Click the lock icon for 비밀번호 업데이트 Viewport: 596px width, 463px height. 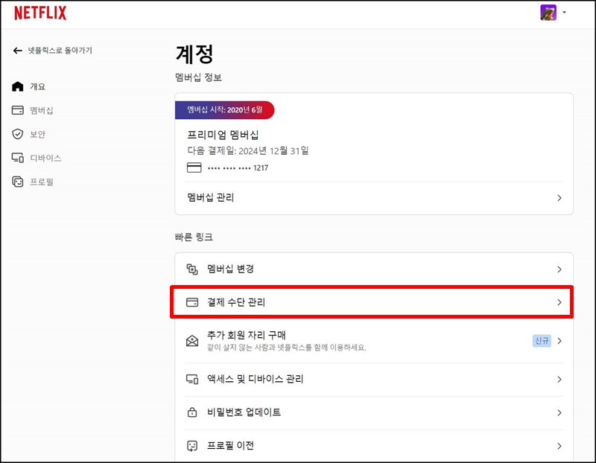(x=192, y=412)
